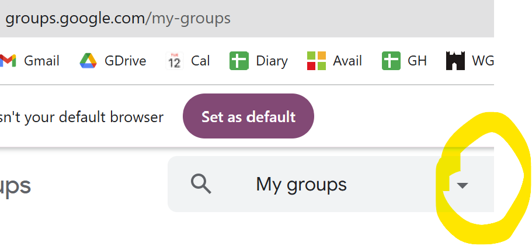
Task: Open the Gmail bookmark label
Action: click(41, 61)
